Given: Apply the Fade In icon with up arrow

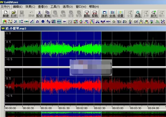Looking at the screenshot, I should coord(119,21).
